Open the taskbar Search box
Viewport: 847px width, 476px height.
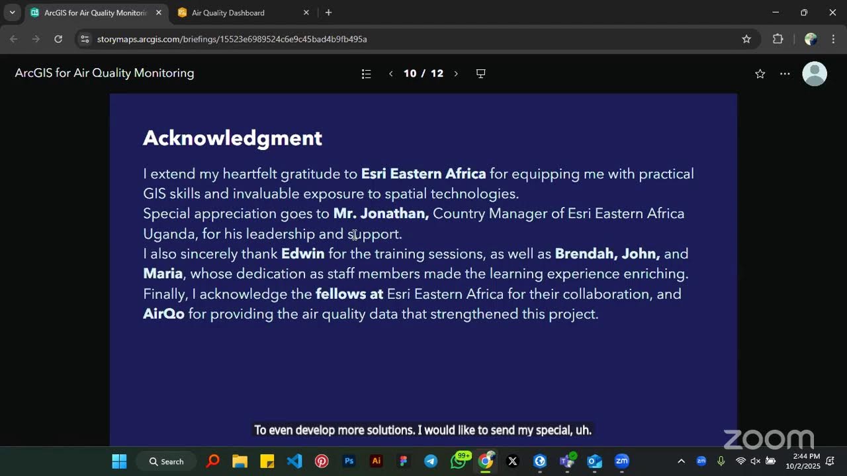(166, 461)
